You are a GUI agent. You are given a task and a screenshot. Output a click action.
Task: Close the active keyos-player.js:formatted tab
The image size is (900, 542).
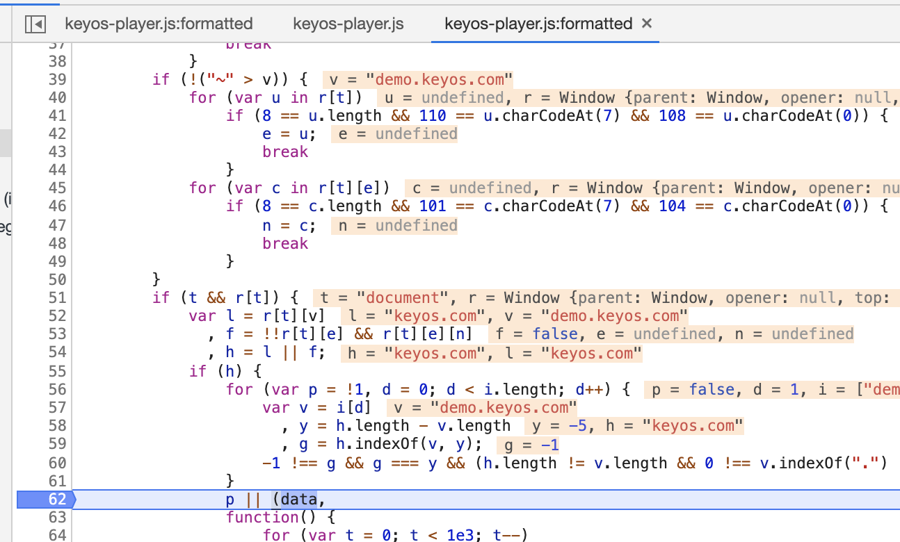coord(647,23)
